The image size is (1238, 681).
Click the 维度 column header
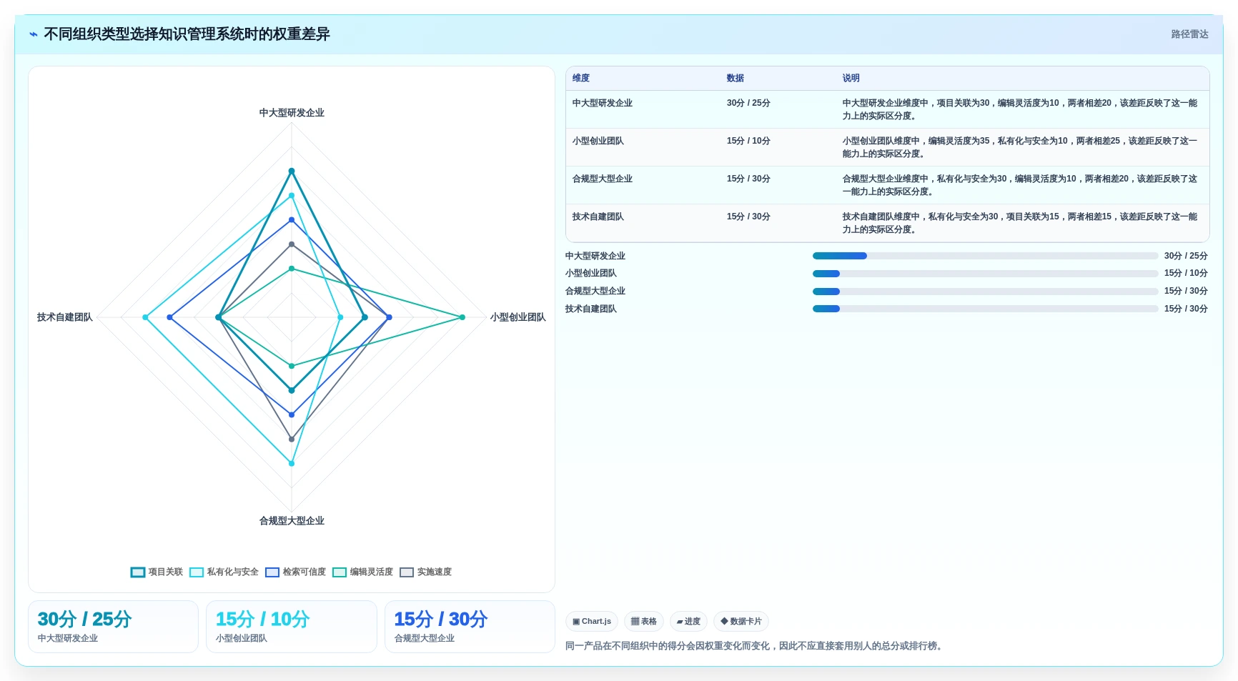(x=581, y=79)
